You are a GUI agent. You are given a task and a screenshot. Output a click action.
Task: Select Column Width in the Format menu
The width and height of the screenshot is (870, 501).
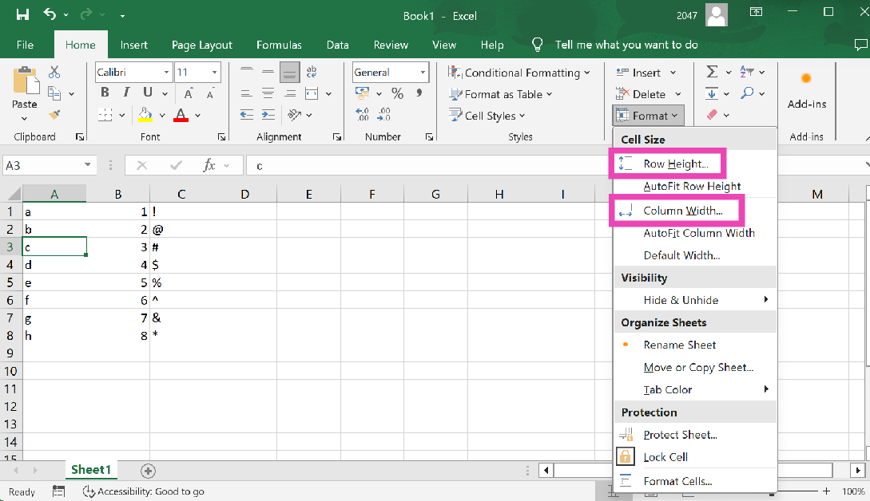pos(682,211)
